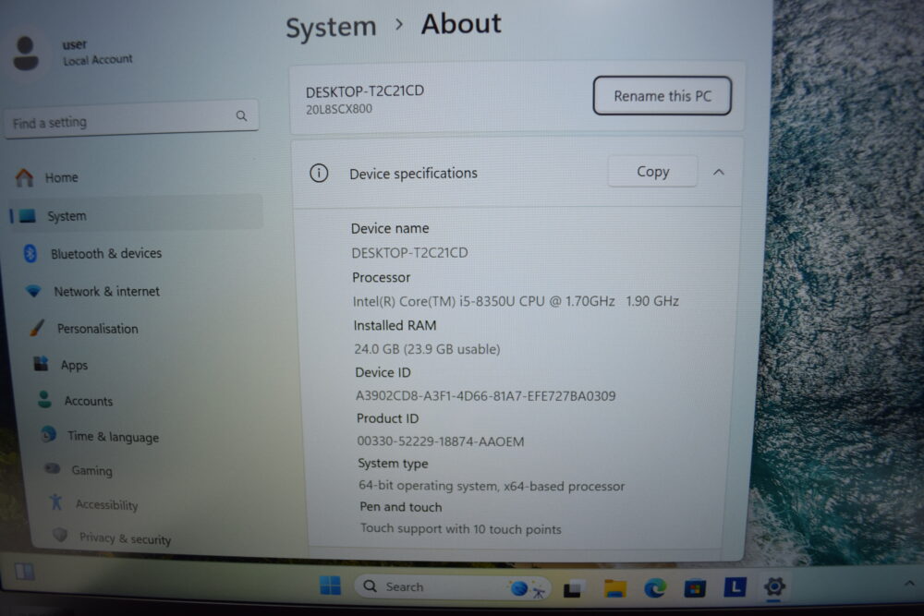The height and width of the screenshot is (616, 924).
Task: Click the Device name label
Action: coord(390,228)
